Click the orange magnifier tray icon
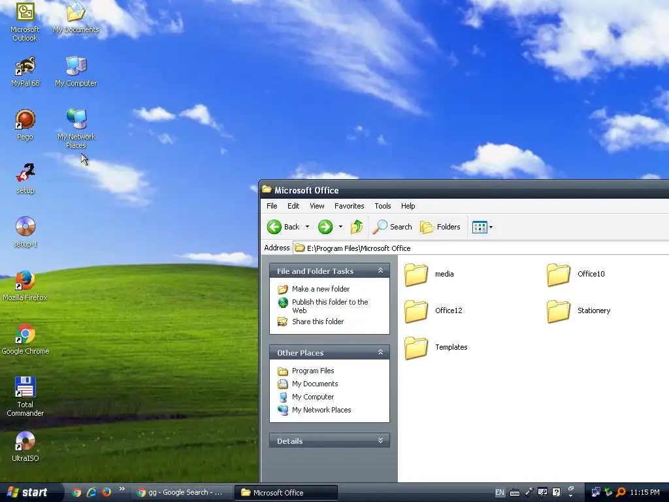 point(621,493)
